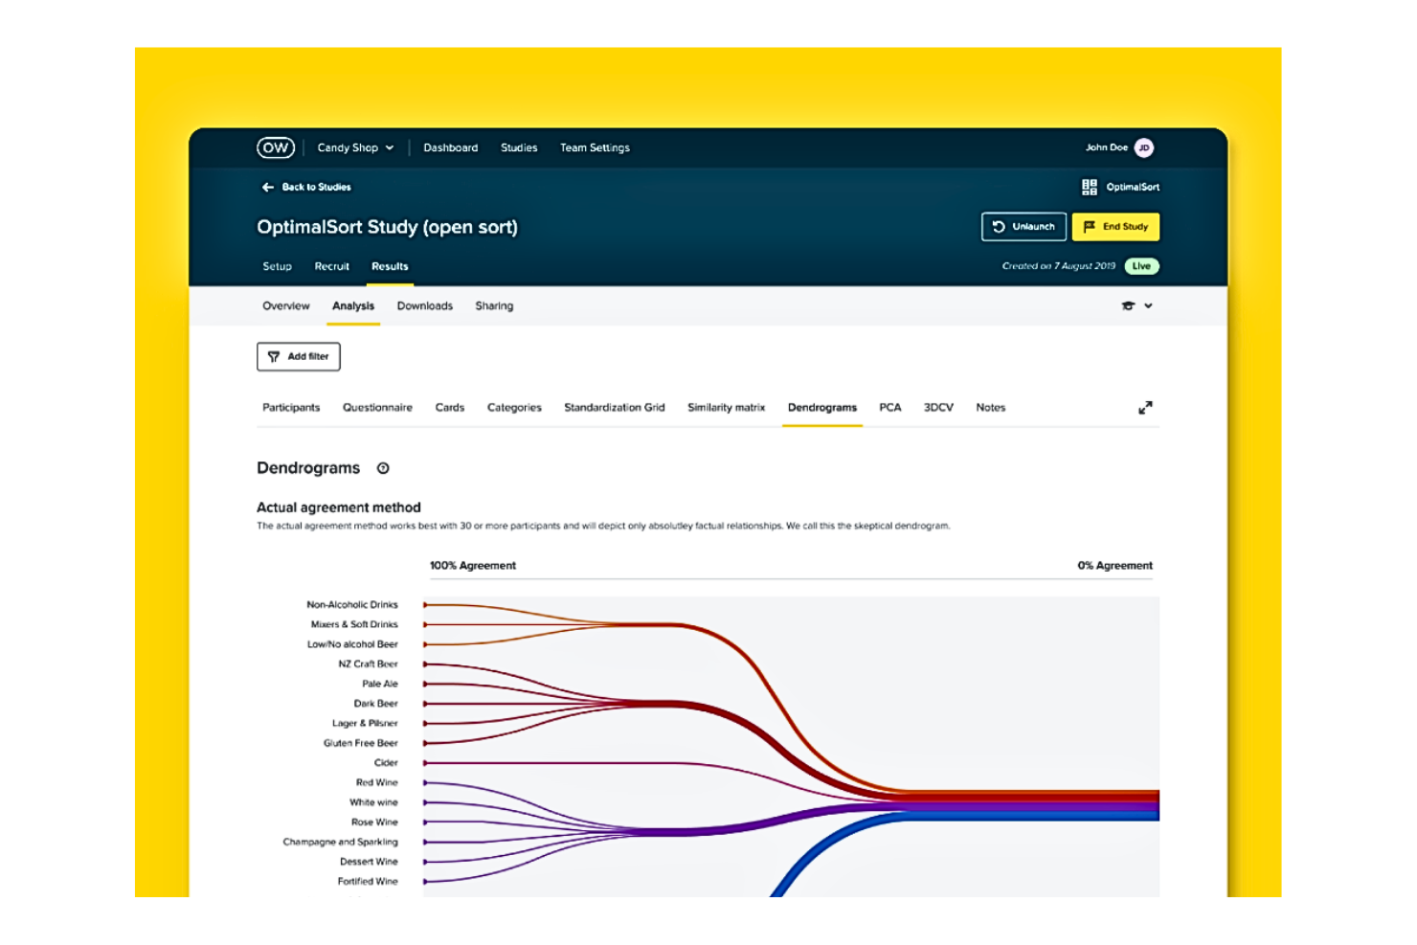This screenshot has height=945, width=1417.
Task: Select Team Settings in the top menu
Action: pos(595,147)
